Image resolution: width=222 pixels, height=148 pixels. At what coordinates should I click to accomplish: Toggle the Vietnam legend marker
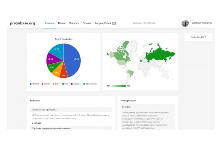coord(42,84)
